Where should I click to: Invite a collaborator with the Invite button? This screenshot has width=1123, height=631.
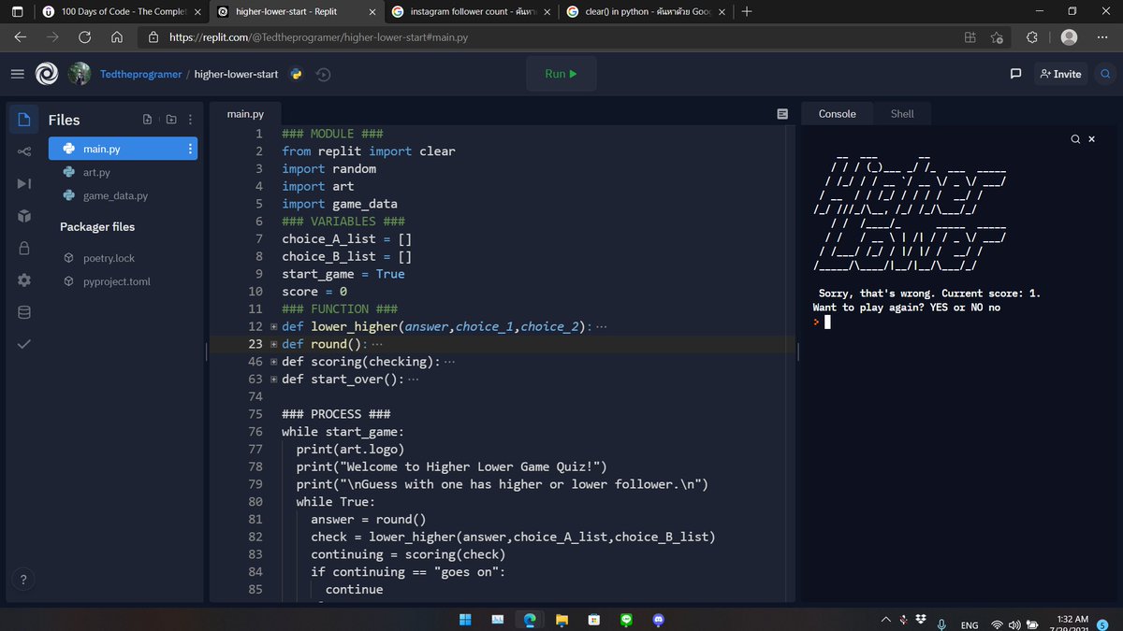(x=1060, y=73)
